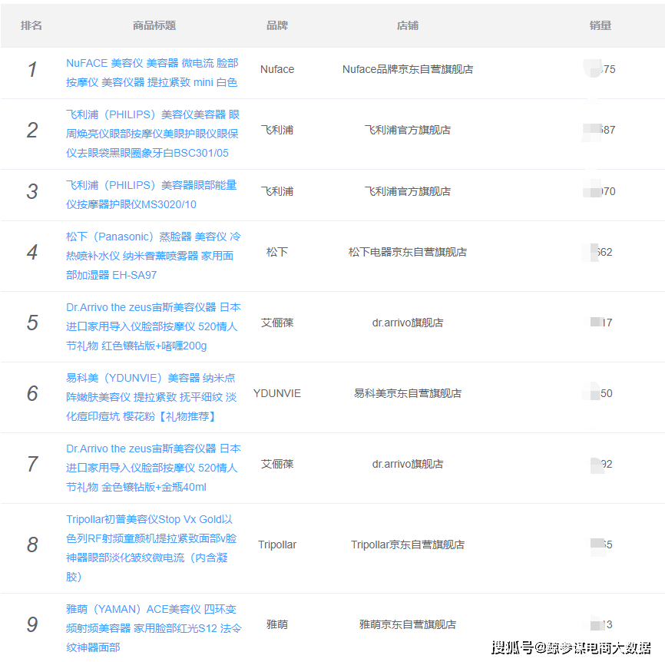
Task: Select the Tripollar brand cell
Action: pos(277,544)
